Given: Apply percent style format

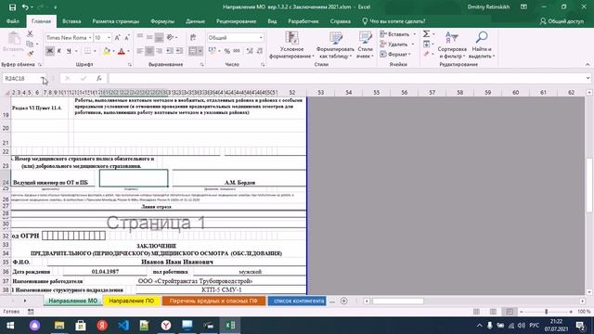Looking at the screenshot, I should [x=226, y=51].
